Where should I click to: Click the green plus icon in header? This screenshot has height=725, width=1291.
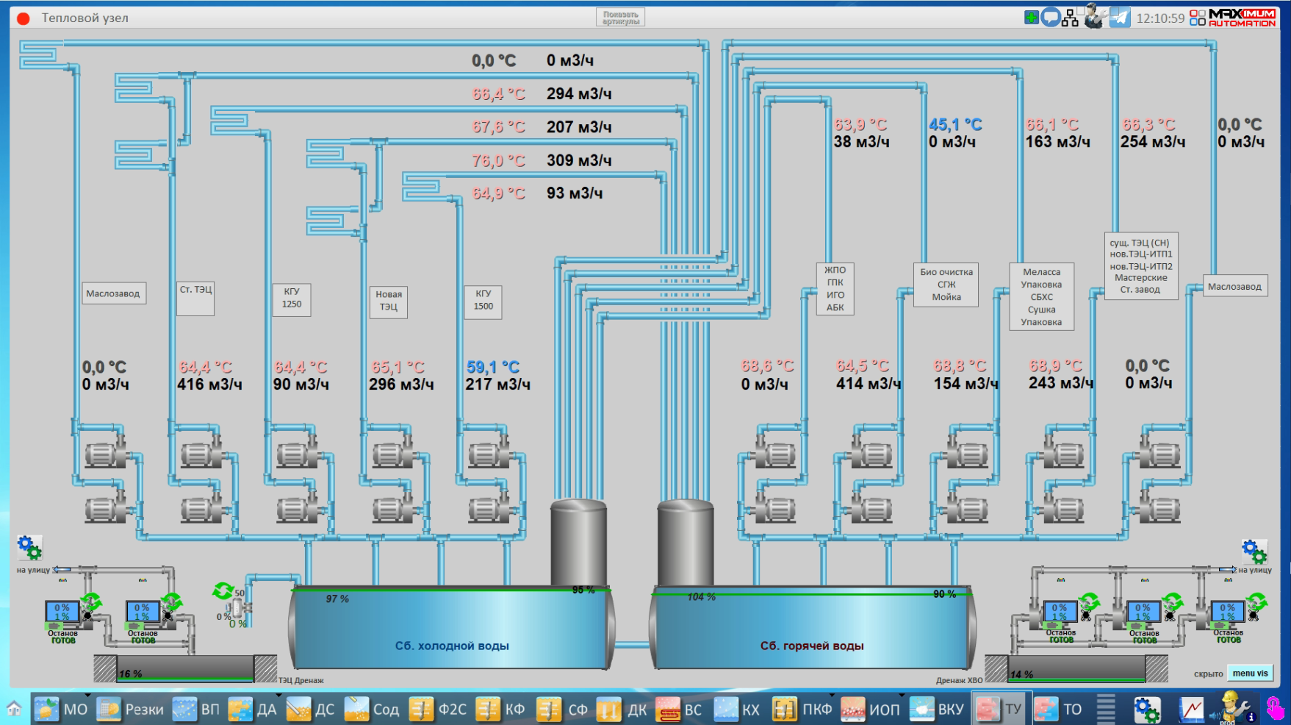pos(1032,18)
